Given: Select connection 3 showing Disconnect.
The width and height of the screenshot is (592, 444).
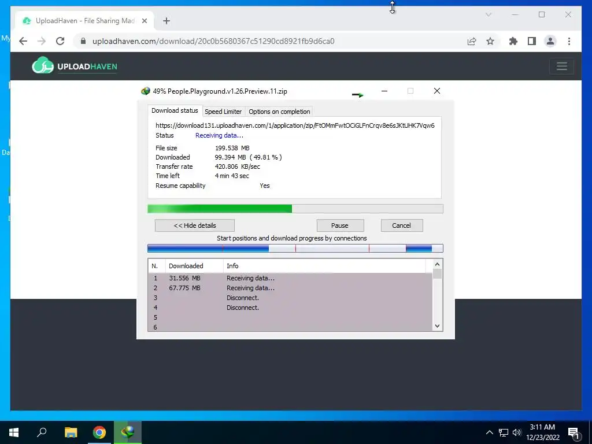Looking at the screenshot, I should [290, 298].
